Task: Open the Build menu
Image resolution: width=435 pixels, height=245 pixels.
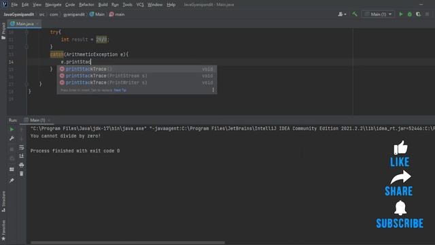Action: click(x=103, y=5)
